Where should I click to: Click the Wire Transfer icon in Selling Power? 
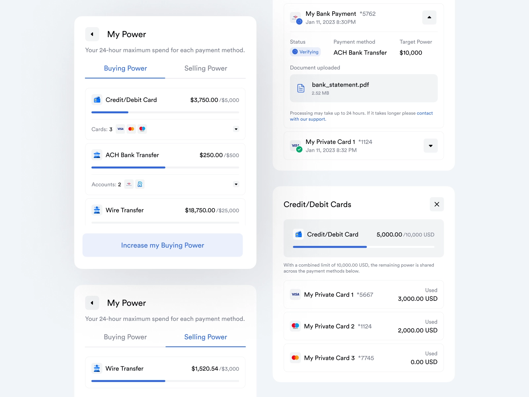coord(97,368)
